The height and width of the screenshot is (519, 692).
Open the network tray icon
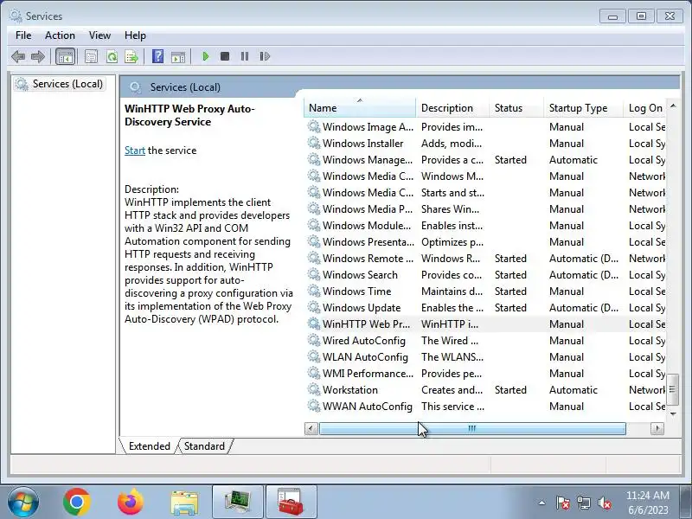click(x=583, y=503)
